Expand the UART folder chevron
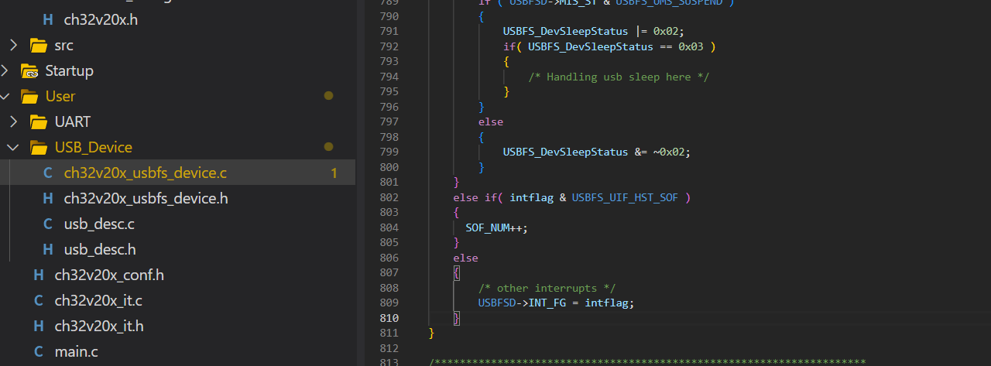Viewport: 991px width, 366px height. click(14, 121)
